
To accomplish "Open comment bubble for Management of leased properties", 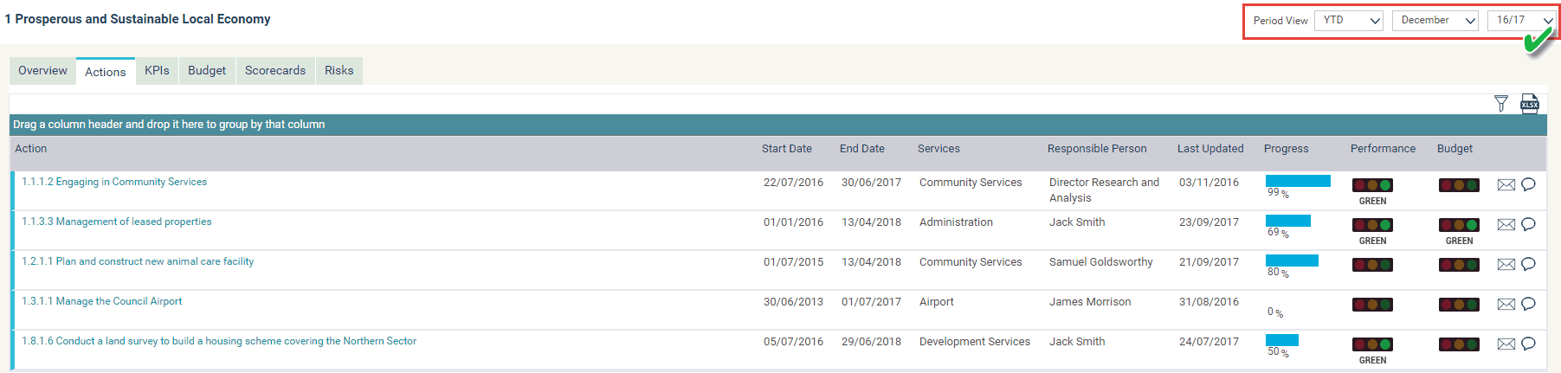I will coord(1528,224).
